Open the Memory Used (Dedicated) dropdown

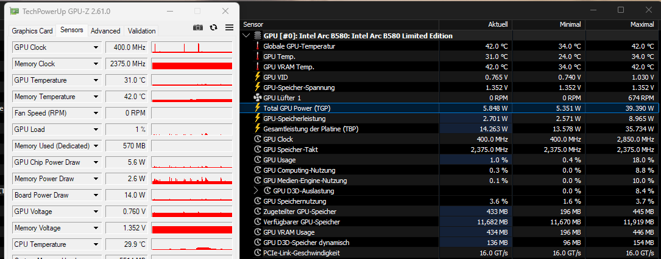(x=96, y=146)
